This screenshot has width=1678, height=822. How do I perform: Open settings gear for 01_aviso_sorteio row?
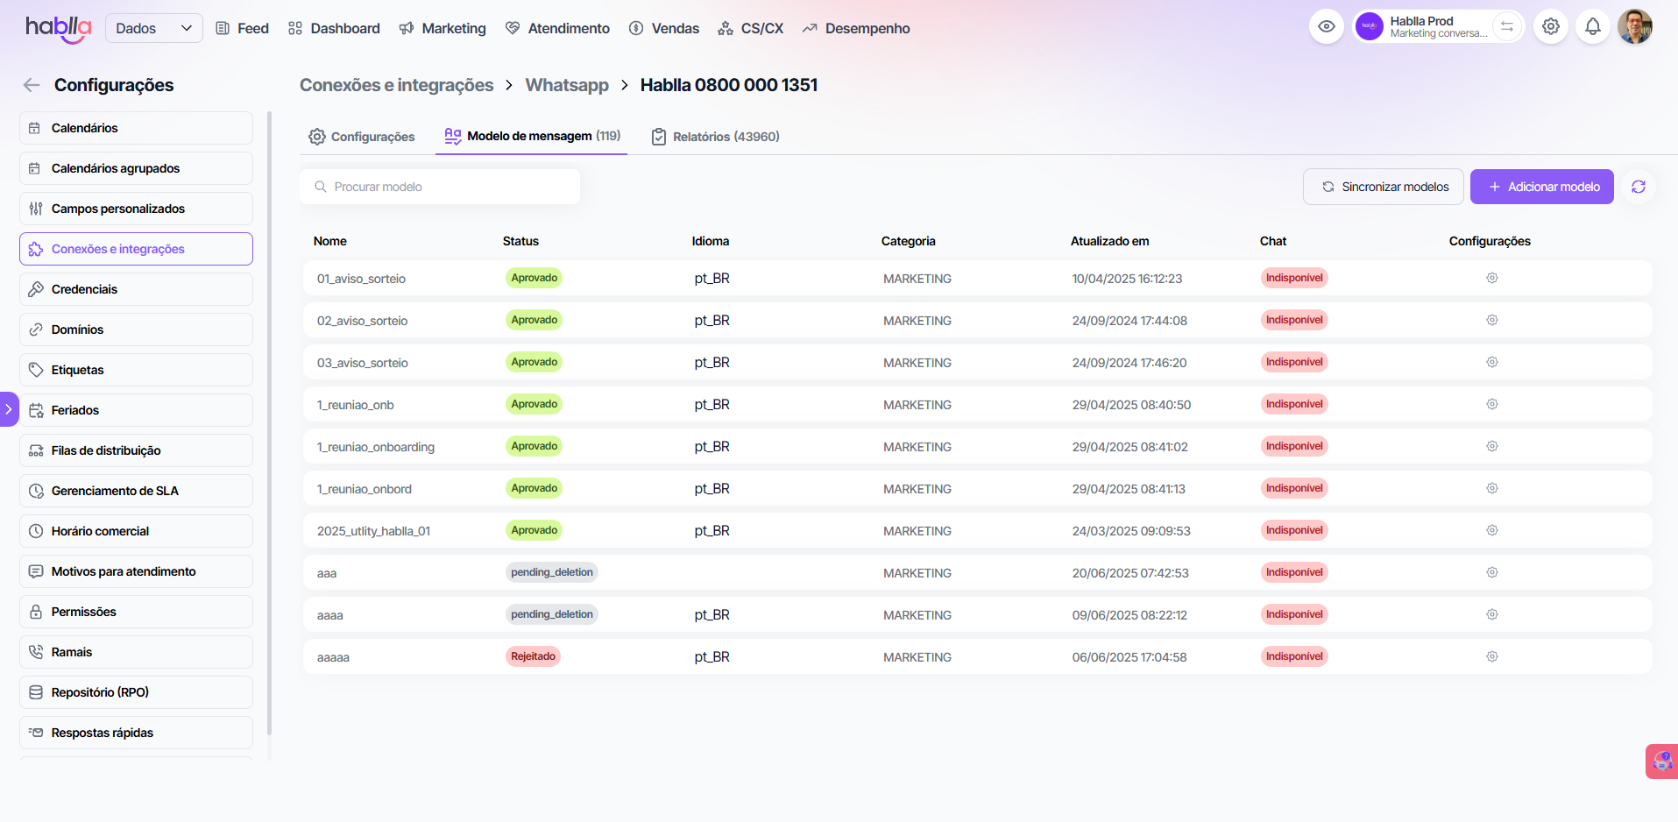(x=1491, y=279)
